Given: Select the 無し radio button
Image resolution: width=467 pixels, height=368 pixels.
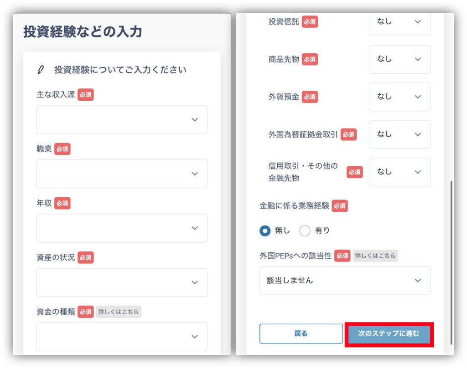Looking at the screenshot, I should tap(265, 231).
